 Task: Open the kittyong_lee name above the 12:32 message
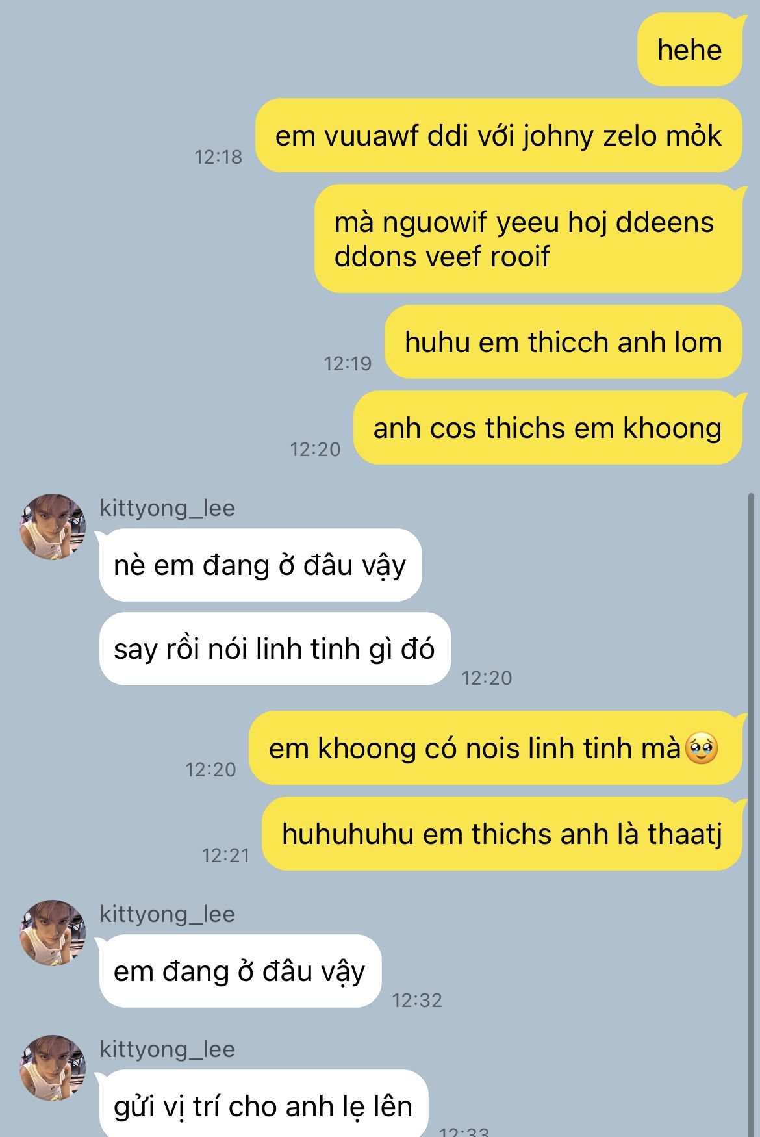coord(168,914)
